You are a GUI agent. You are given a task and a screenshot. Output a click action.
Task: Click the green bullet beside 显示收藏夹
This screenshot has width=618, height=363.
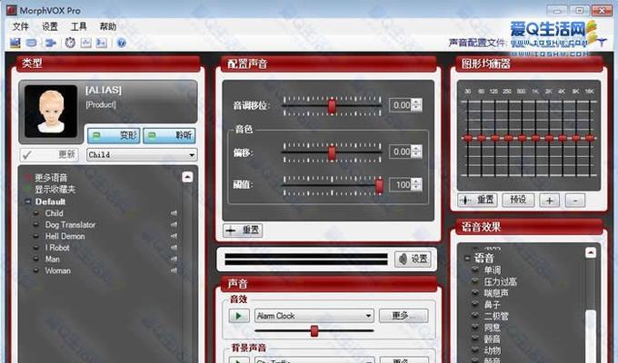pos(27,190)
